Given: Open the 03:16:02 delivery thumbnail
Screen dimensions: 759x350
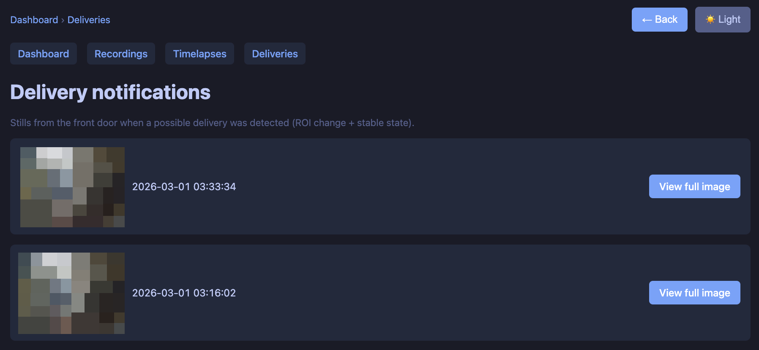Looking at the screenshot, I should [x=71, y=293].
